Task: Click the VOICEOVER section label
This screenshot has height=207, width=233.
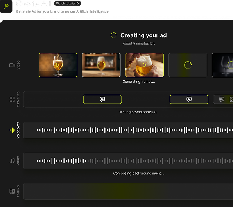Action: click(x=18, y=130)
